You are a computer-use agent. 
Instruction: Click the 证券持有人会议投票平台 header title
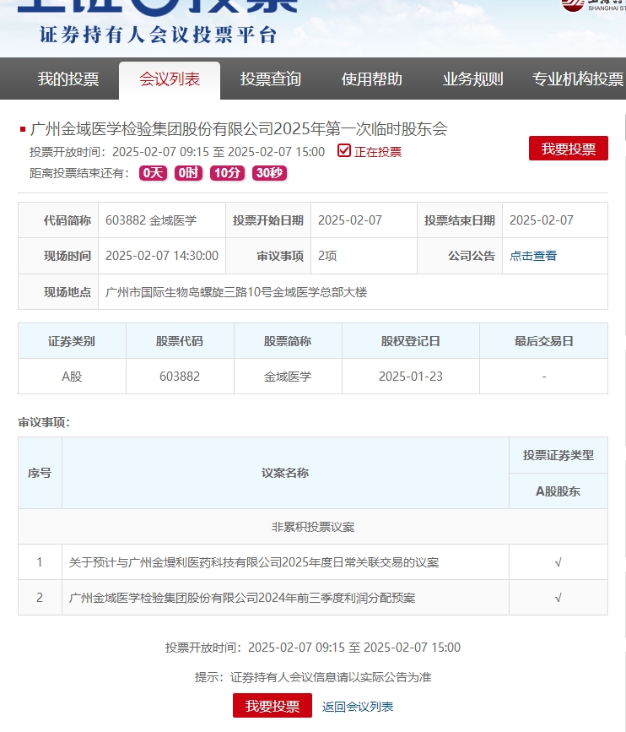(159, 35)
